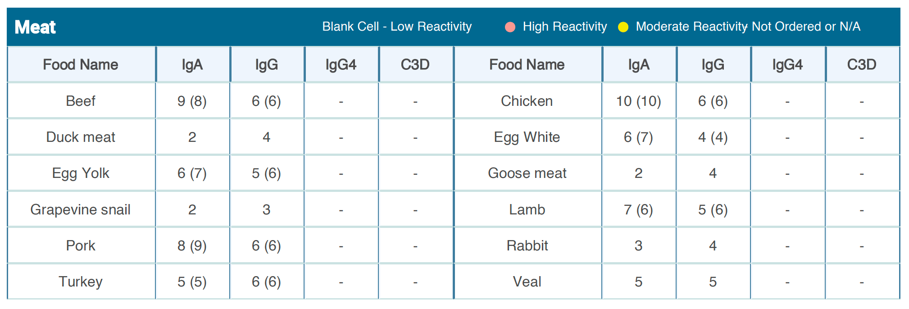Viewport: 909px width, 309px height.
Task: Click the pink High Reactivity legend dot
Action: 510,27
